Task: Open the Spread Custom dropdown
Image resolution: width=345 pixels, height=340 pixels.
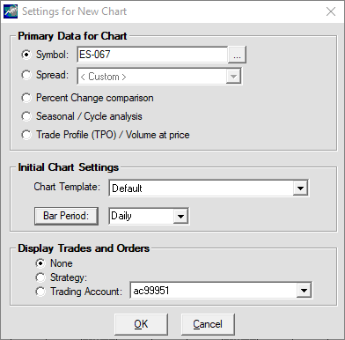Action: (x=233, y=77)
